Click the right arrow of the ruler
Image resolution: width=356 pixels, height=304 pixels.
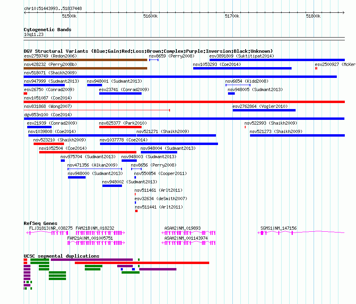[344, 13]
